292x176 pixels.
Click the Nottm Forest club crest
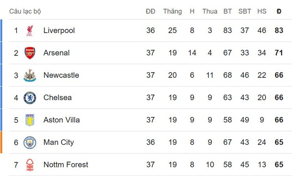[x=30, y=165]
